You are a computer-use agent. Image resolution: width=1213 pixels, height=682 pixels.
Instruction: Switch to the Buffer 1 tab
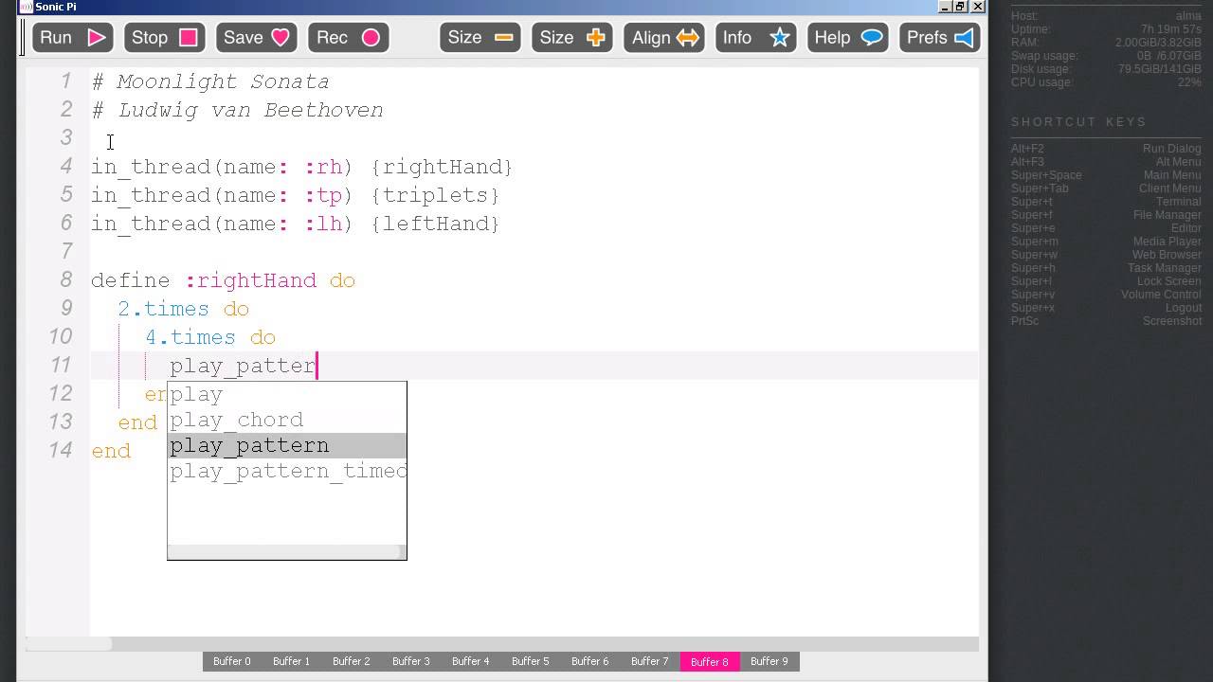click(292, 661)
